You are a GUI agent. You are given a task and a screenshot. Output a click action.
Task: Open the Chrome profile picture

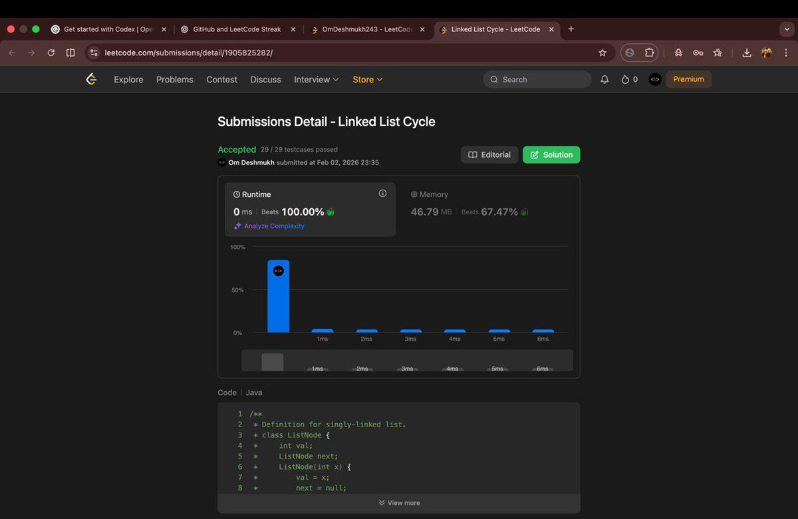[767, 53]
